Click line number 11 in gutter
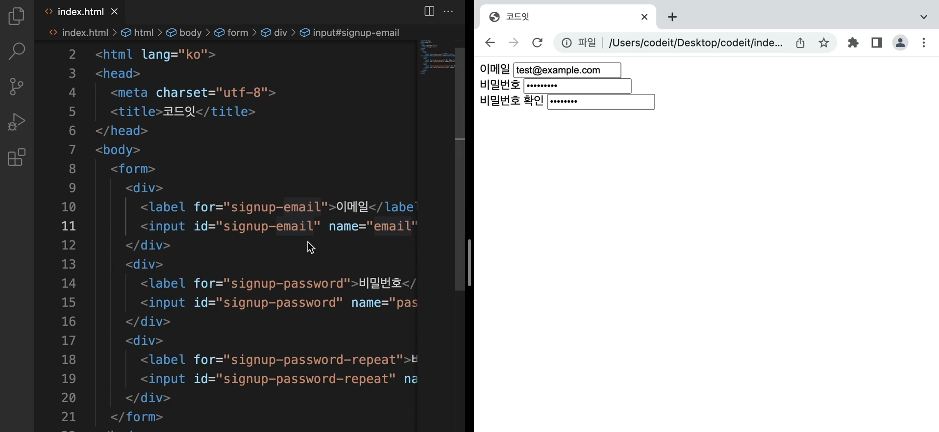Screen dimensions: 939x432 [69, 226]
